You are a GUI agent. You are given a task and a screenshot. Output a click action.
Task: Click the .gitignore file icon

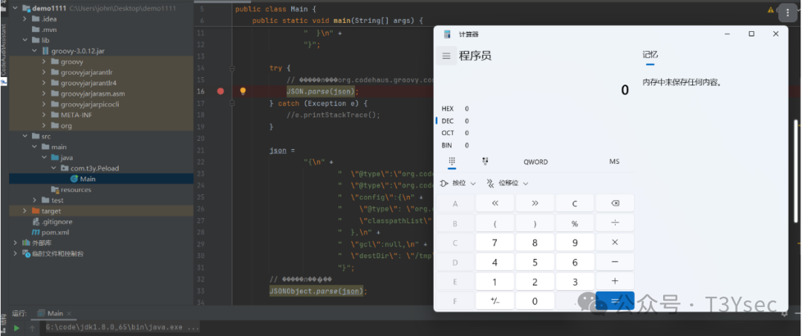click(36, 222)
